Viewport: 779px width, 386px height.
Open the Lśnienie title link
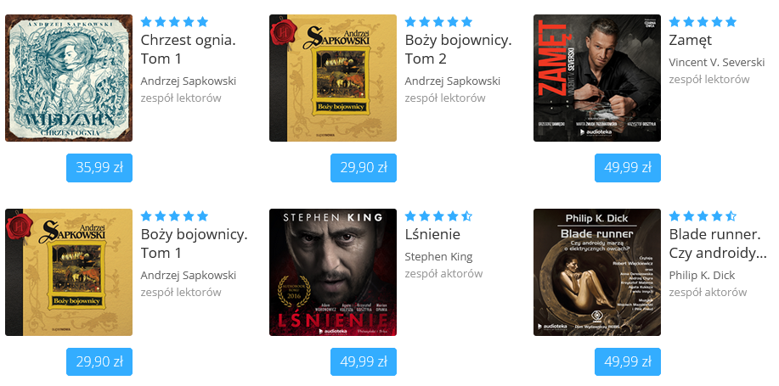click(432, 234)
